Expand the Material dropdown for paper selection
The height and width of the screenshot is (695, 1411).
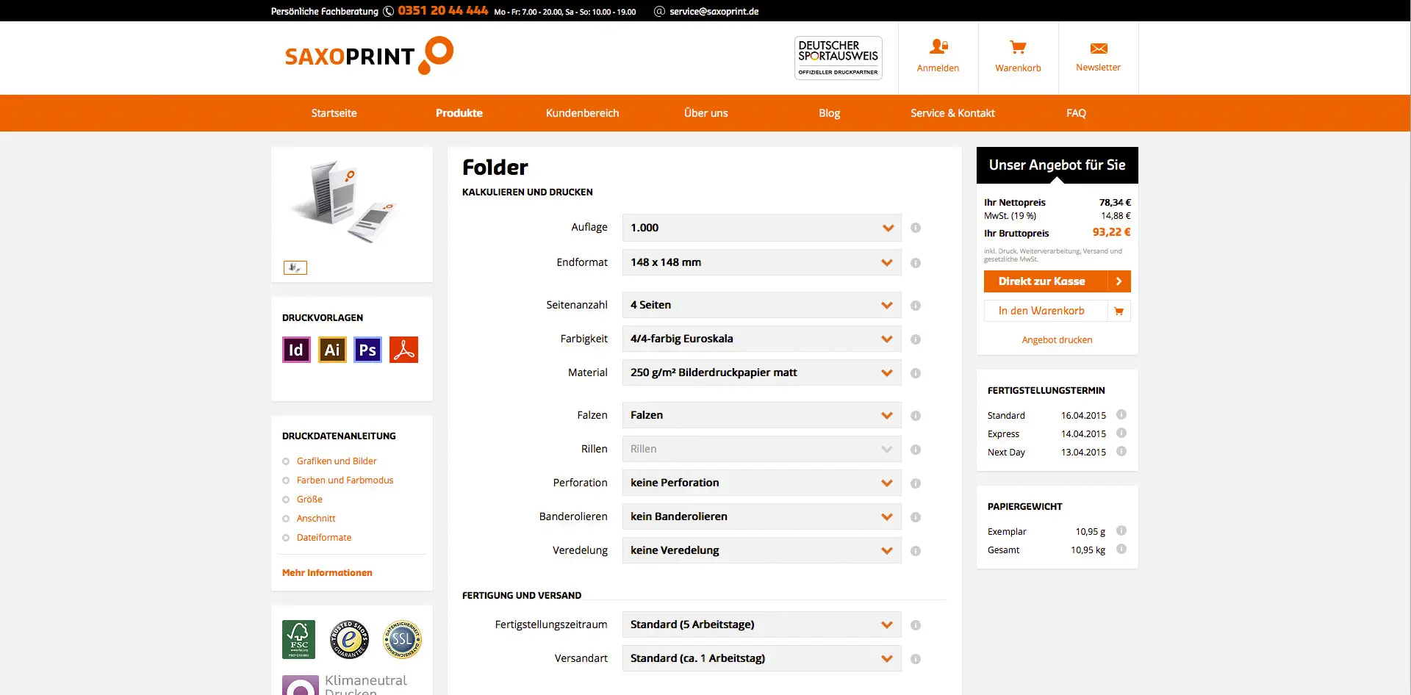[761, 372]
